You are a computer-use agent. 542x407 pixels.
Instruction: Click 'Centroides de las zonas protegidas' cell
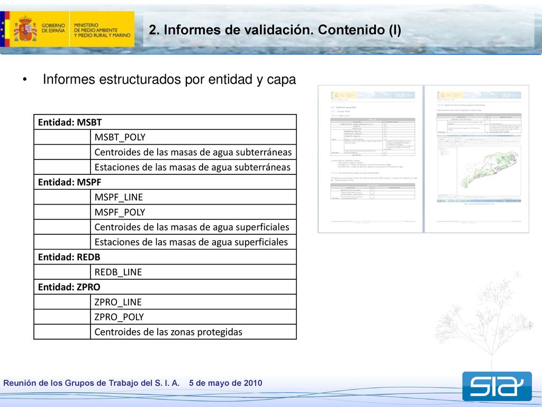click(x=194, y=332)
